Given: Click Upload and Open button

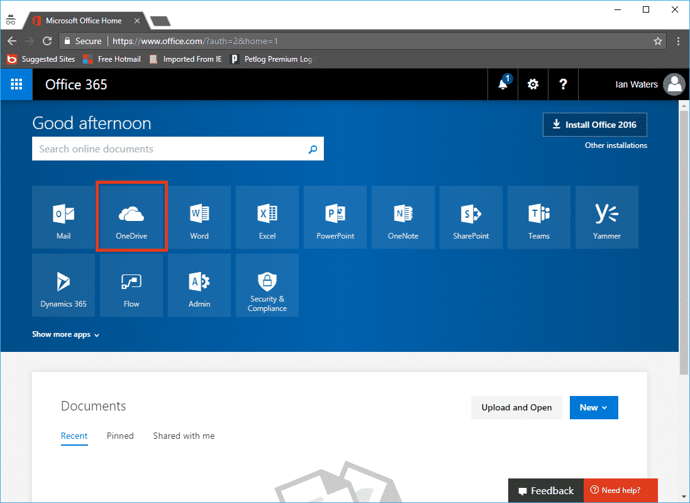Looking at the screenshot, I should 516,407.
